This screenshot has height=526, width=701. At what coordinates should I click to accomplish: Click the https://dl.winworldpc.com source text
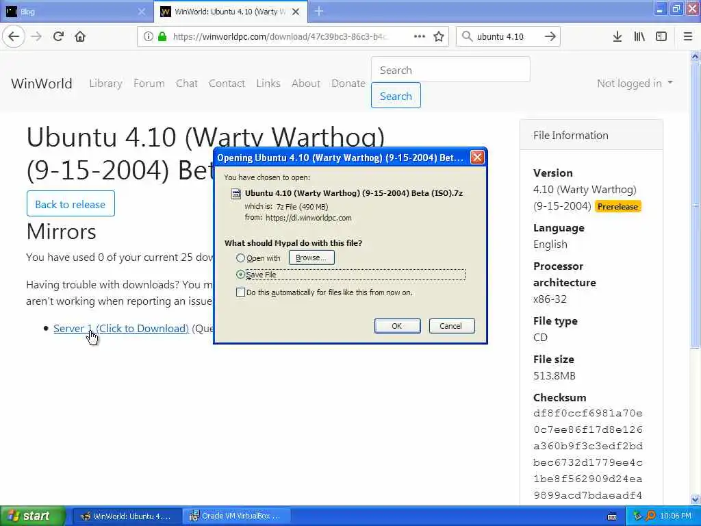tap(309, 218)
